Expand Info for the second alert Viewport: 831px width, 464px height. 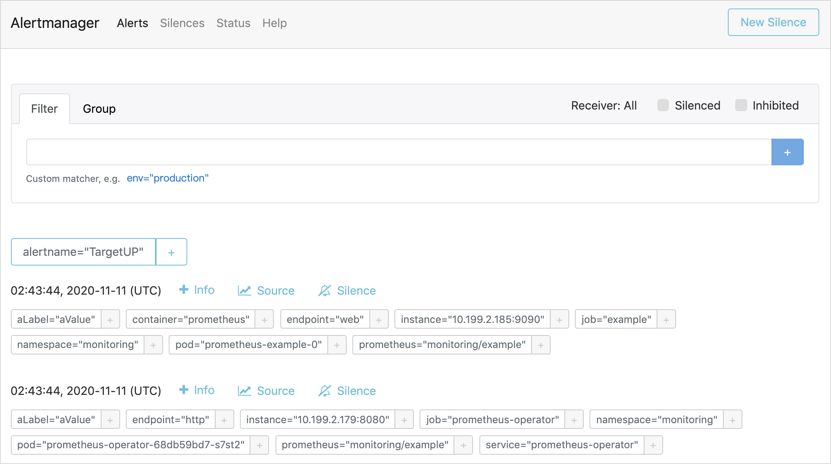coord(197,390)
